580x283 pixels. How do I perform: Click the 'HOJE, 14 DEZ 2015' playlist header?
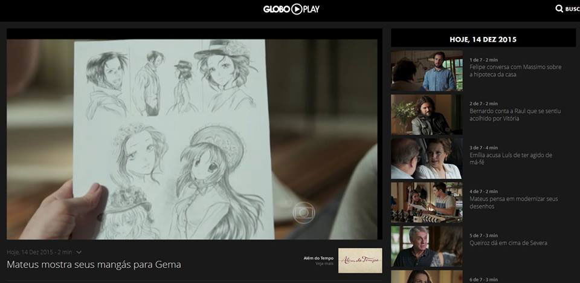point(483,39)
